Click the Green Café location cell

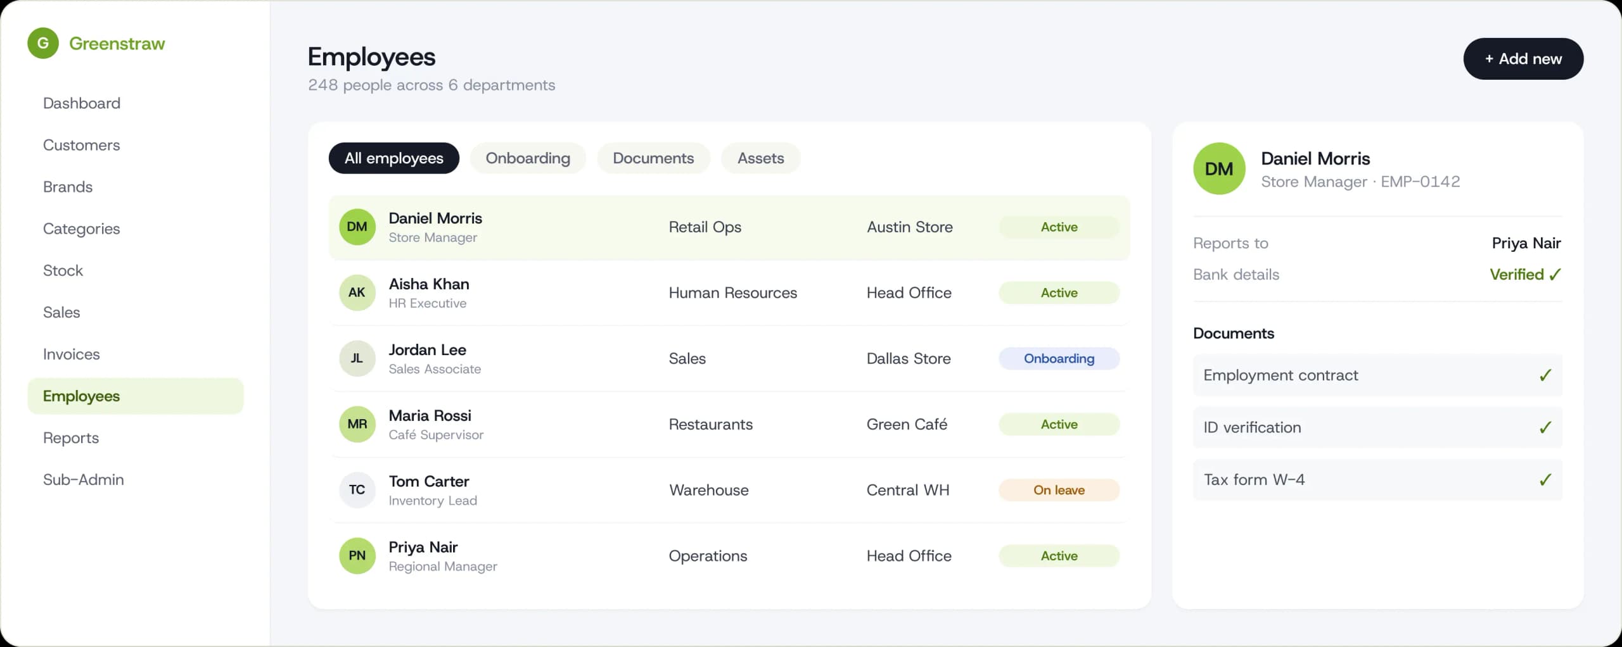(x=907, y=424)
